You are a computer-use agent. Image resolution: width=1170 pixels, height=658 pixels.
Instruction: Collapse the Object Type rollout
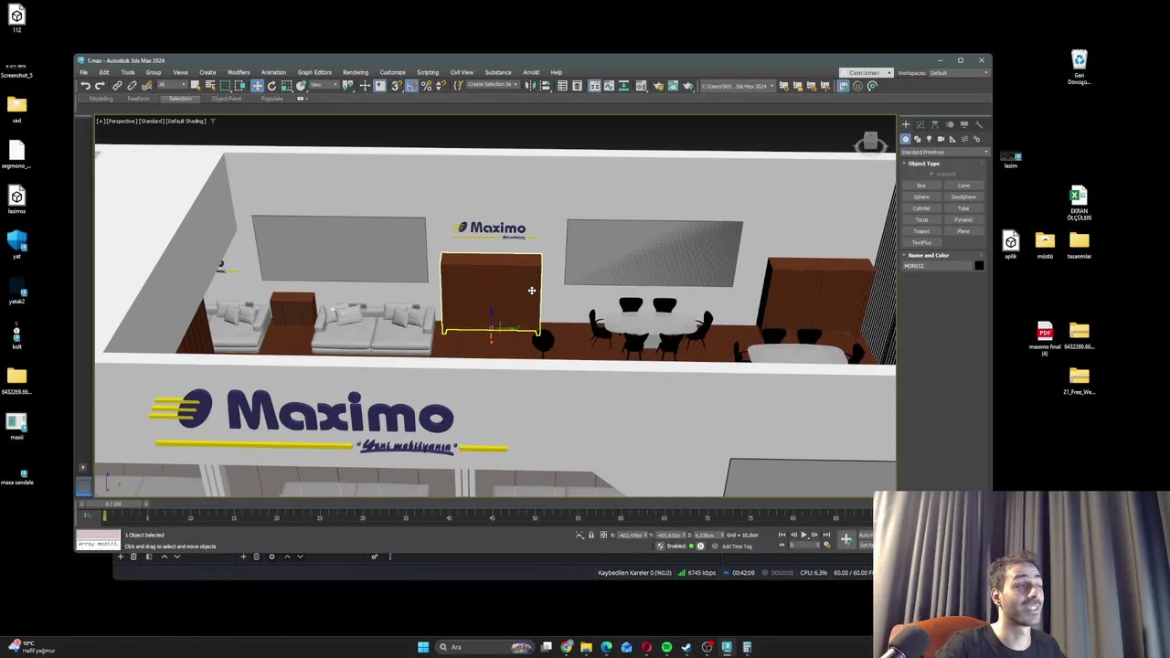(x=924, y=164)
